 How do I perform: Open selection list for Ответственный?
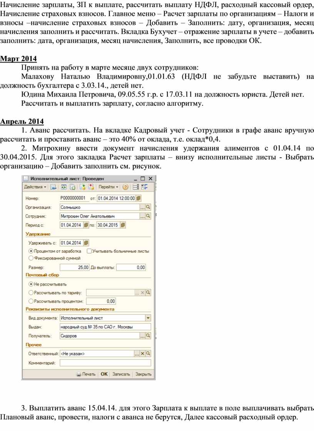pos(137,354)
